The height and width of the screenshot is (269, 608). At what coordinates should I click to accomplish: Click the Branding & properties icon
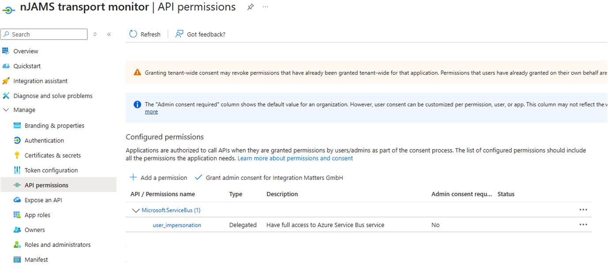click(17, 126)
